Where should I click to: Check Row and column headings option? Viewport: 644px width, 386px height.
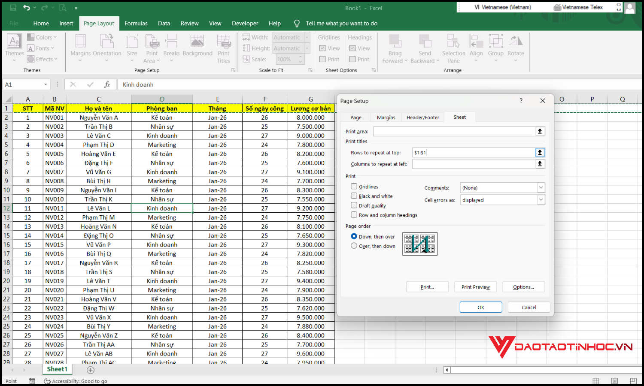[x=354, y=215]
